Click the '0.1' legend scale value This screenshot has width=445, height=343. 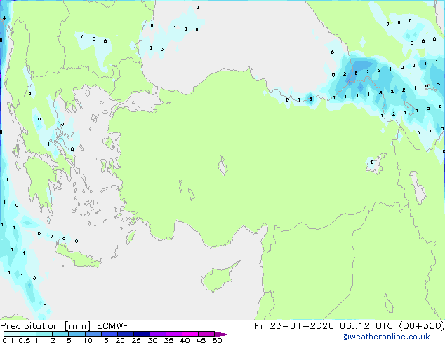8,340
